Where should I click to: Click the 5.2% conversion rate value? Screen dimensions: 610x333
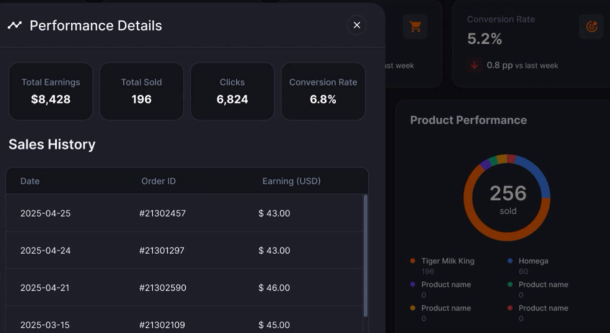point(485,38)
